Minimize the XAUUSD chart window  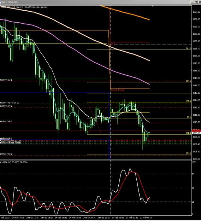click(193, 2)
